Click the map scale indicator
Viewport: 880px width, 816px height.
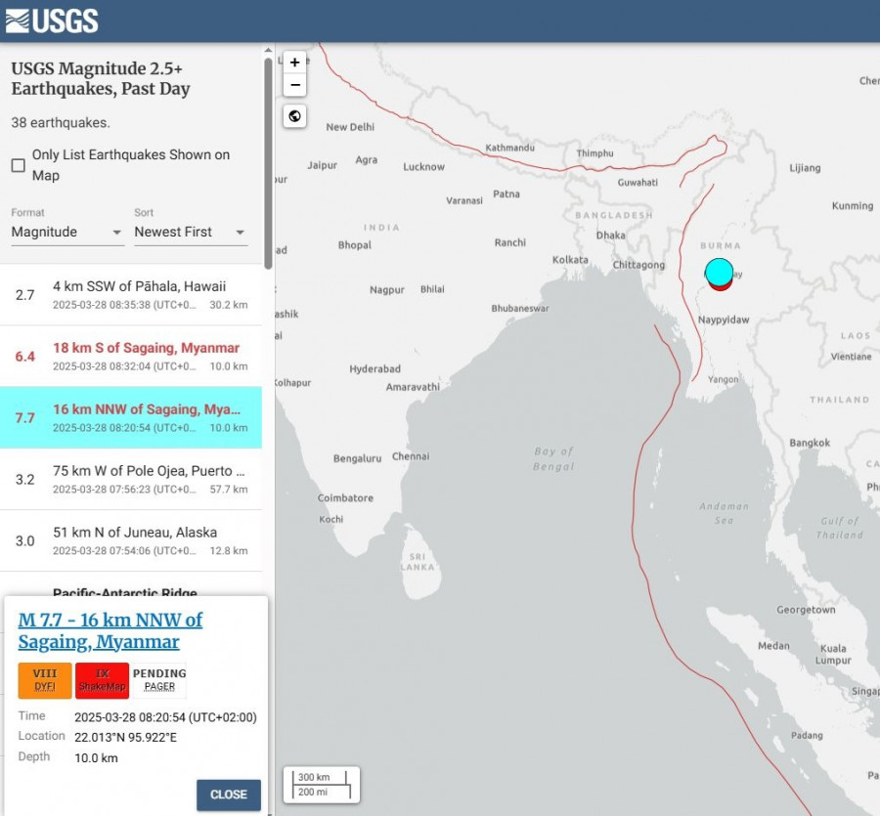pos(322,785)
